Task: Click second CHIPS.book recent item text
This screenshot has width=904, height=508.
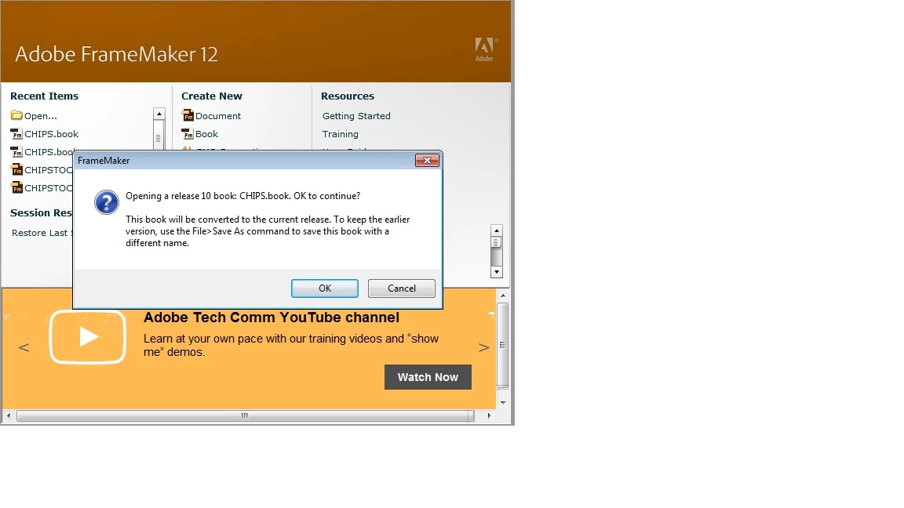Action: click(x=49, y=152)
